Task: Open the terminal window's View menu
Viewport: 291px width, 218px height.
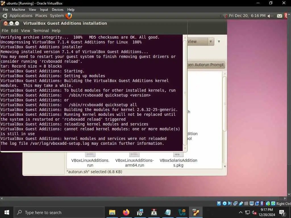Action: [x=25, y=31]
